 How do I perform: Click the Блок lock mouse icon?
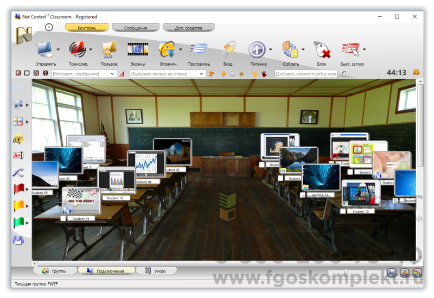coord(322,50)
